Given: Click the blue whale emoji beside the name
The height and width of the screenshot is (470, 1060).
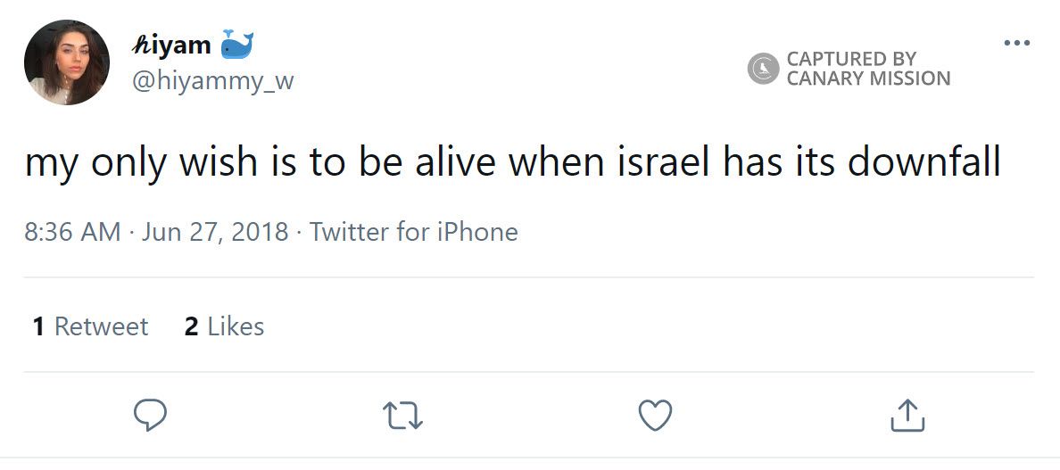Looking at the screenshot, I should pyautogui.click(x=236, y=45).
